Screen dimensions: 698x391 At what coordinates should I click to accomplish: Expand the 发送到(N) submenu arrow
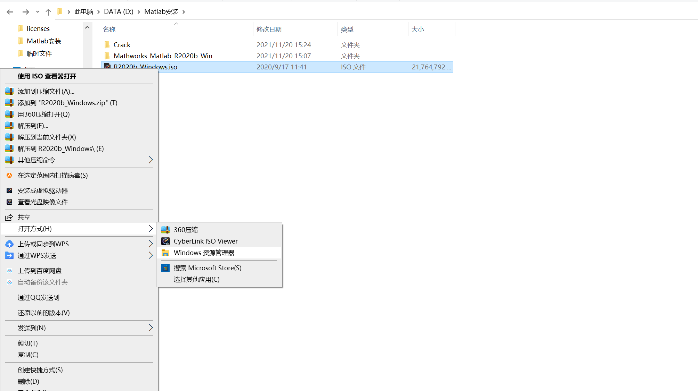coord(151,328)
